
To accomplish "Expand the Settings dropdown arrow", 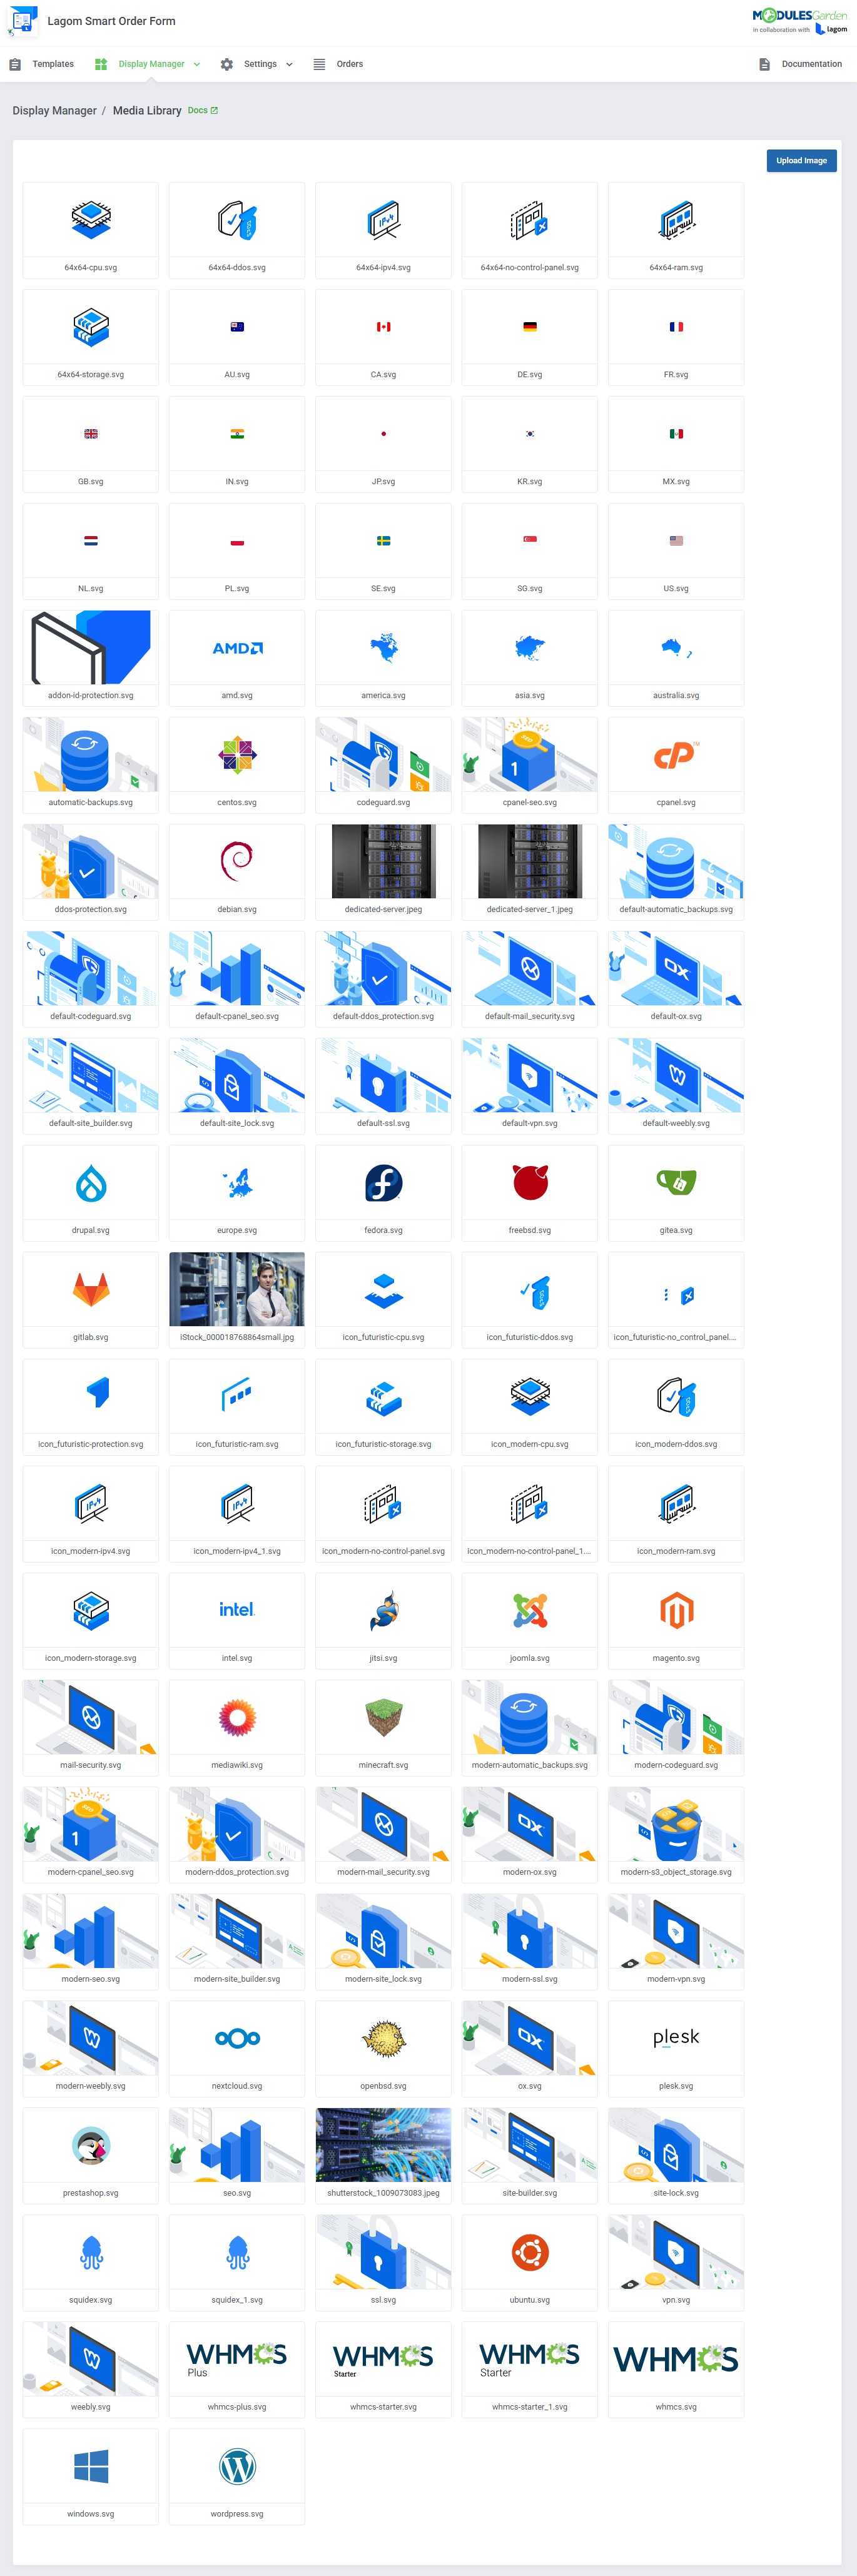I will click(289, 64).
